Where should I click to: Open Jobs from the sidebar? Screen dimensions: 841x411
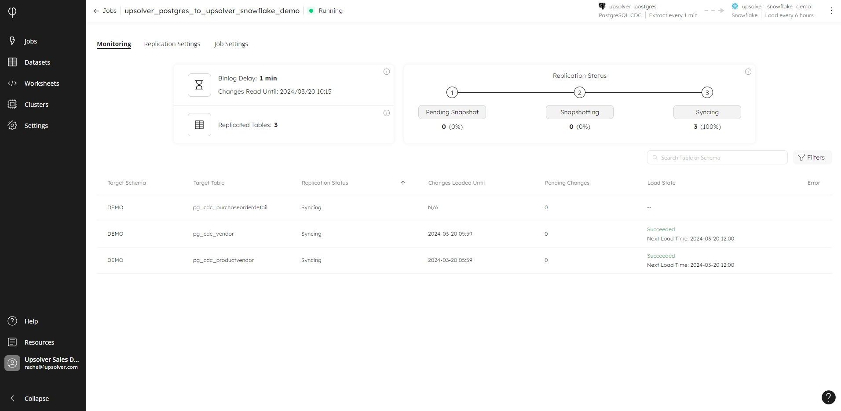click(x=30, y=41)
